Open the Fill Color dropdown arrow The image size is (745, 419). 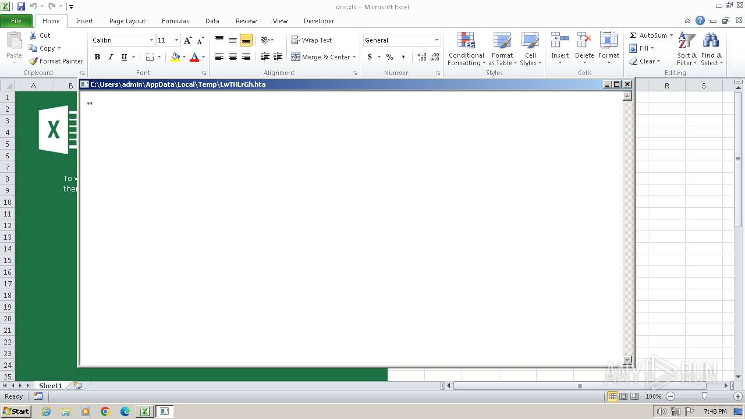pos(184,57)
